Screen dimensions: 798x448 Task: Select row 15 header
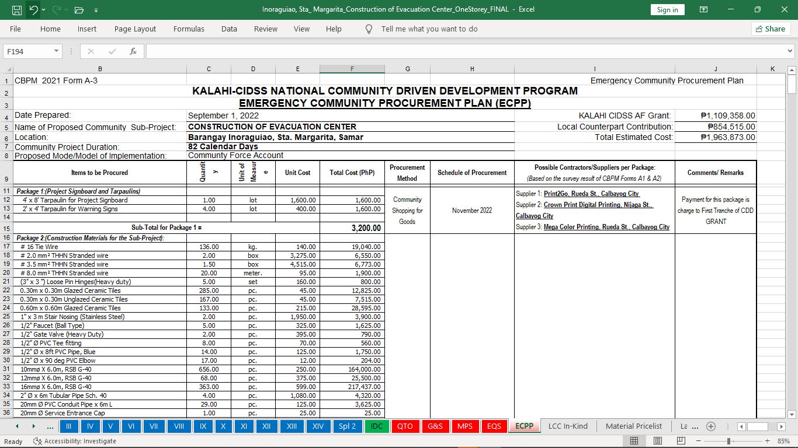point(6,228)
